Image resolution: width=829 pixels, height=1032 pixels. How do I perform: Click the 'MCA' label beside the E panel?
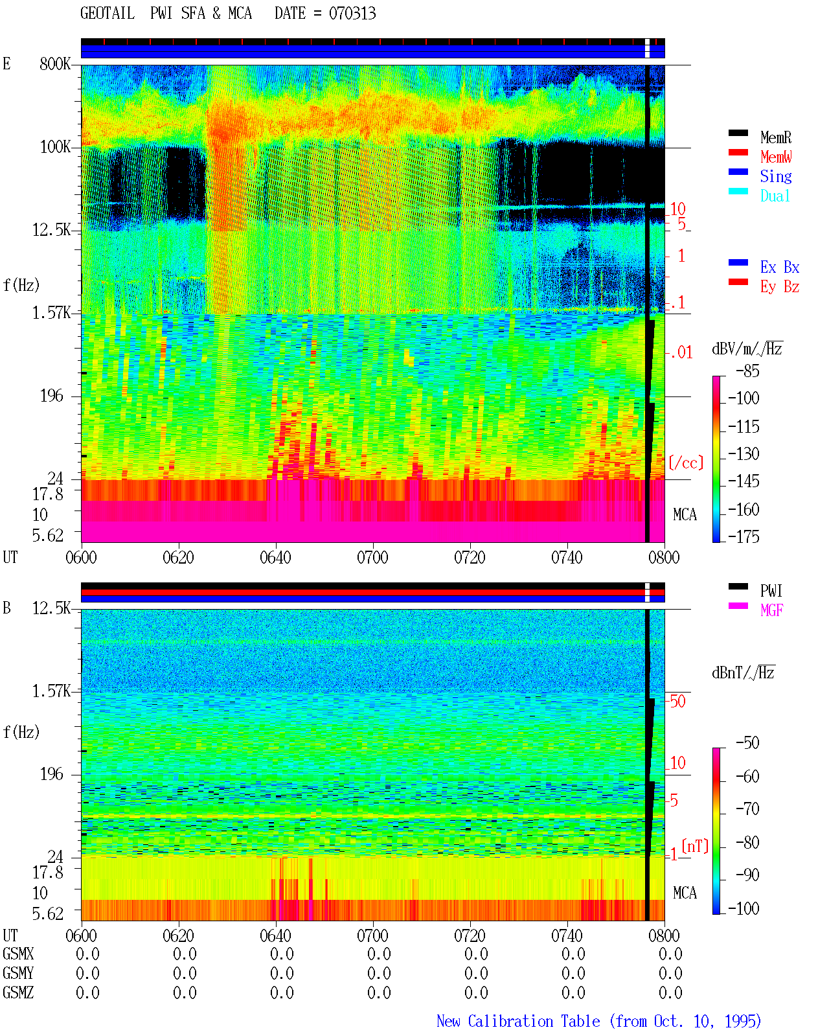[x=685, y=515]
